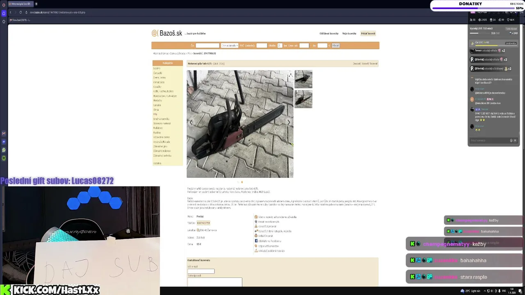Image resolution: width=525 pixels, height=295 pixels.
Task: Select the Rastliny category
Action: pos(157,133)
